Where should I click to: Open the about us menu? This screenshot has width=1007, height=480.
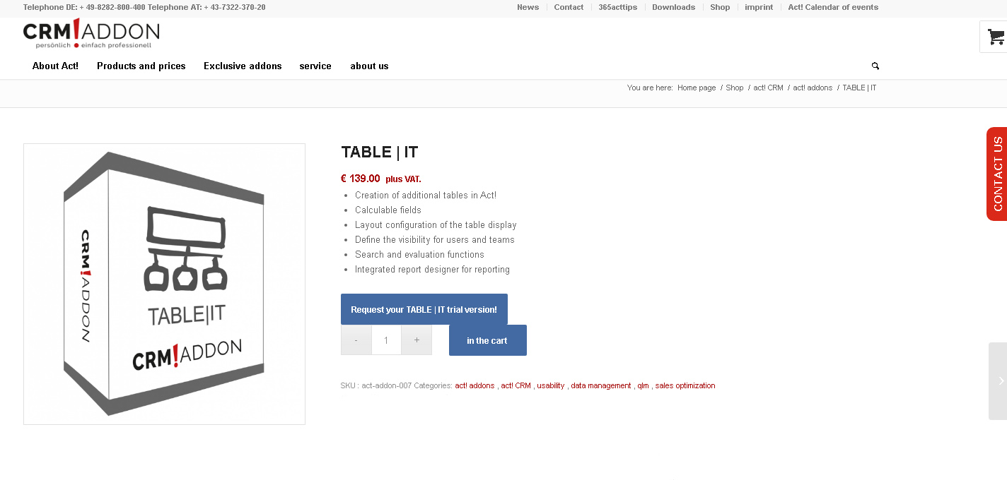[369, 66]
